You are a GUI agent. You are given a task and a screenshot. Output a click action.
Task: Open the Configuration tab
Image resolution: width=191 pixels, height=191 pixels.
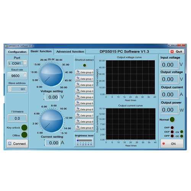tap(17, 52)
